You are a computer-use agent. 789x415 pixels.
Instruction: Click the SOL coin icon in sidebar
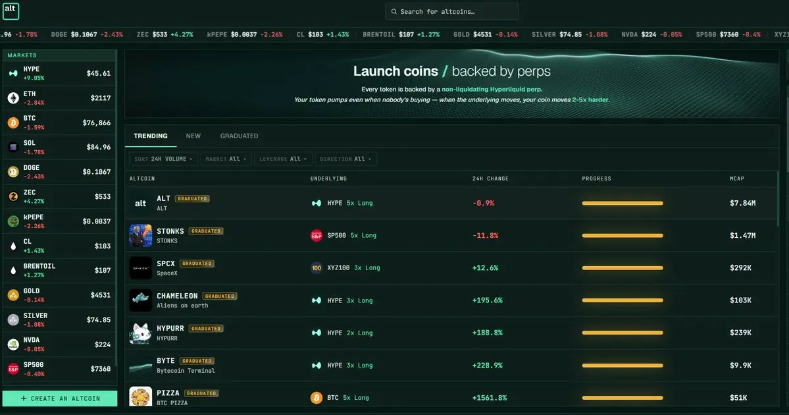pos(13,147)
